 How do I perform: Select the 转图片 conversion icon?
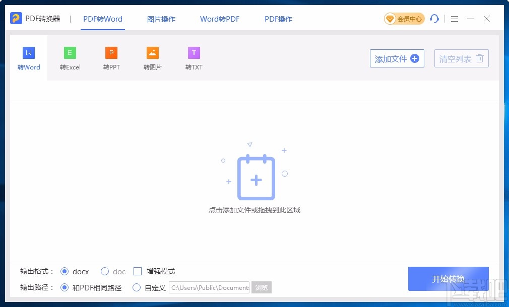tap(152, 52)
